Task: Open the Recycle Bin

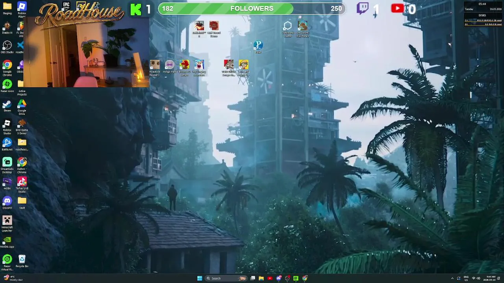Action: click(22, 261)
